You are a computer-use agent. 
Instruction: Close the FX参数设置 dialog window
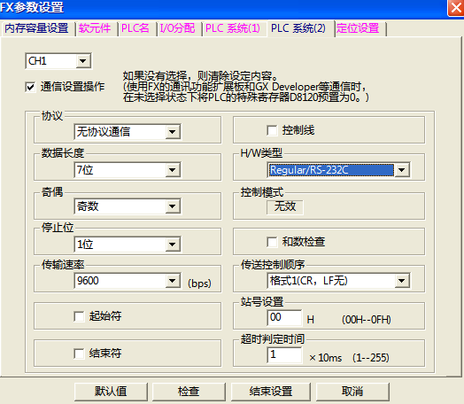click(x=455, y=8)
